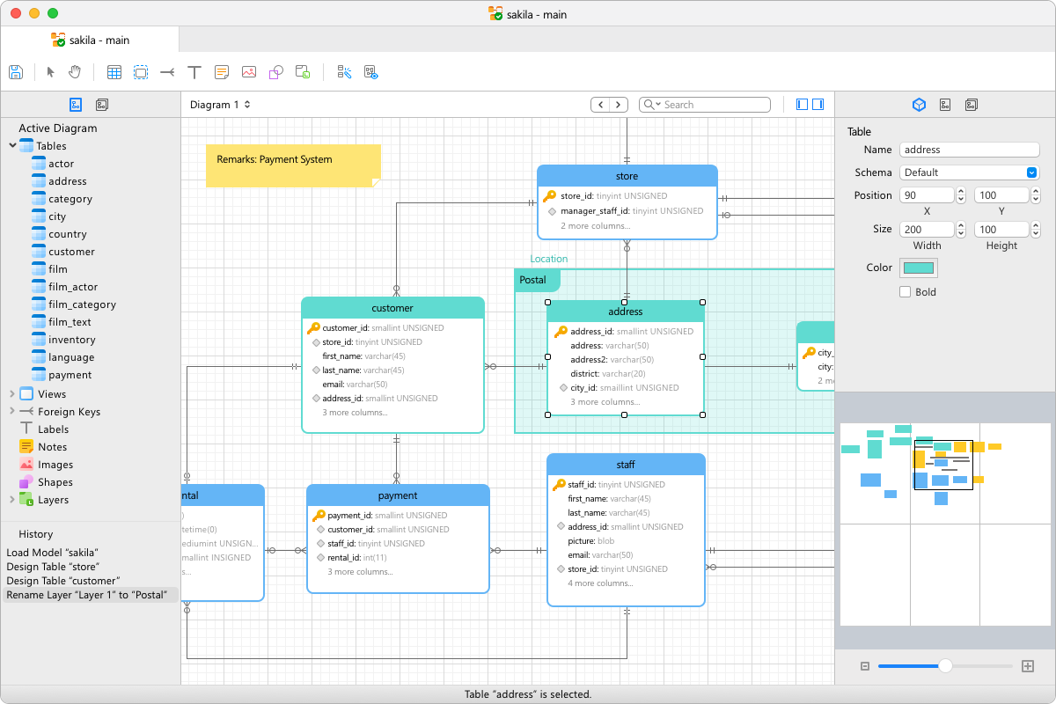This screenshot has width=1056, height=704.
Task: Open the model properties tab in right panel
Action: click(x=972, y=105)
